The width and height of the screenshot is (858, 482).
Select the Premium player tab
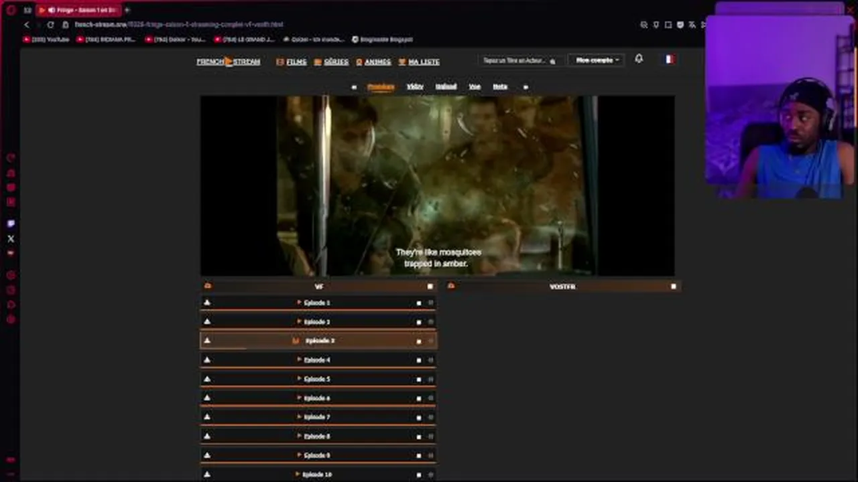pos(381,87)
